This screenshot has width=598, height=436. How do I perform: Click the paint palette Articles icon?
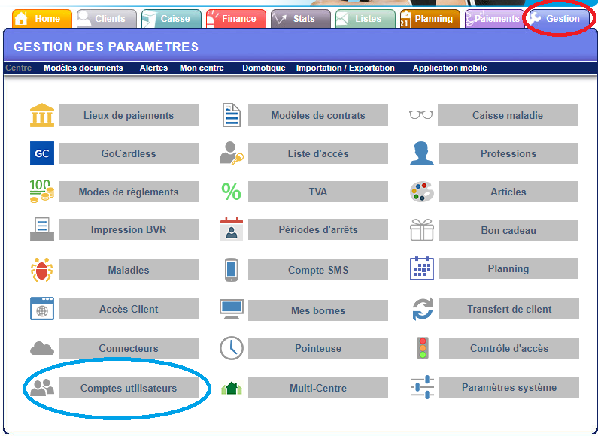point(422,192)
